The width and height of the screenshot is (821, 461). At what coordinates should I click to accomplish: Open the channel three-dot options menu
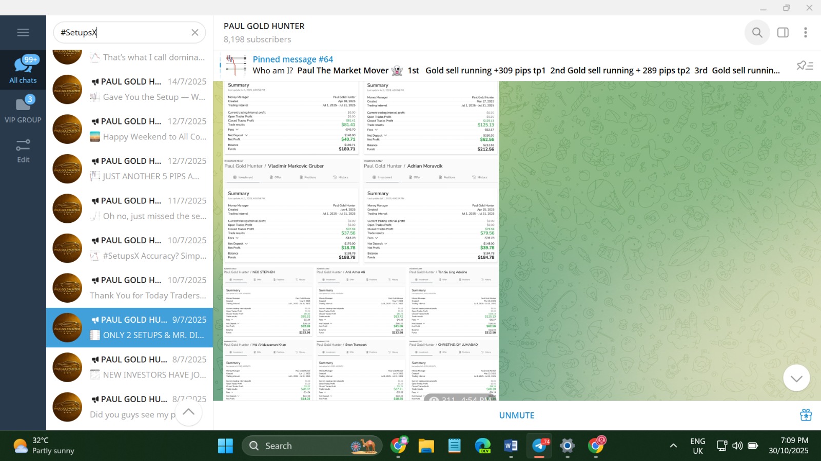click(806, 32)
